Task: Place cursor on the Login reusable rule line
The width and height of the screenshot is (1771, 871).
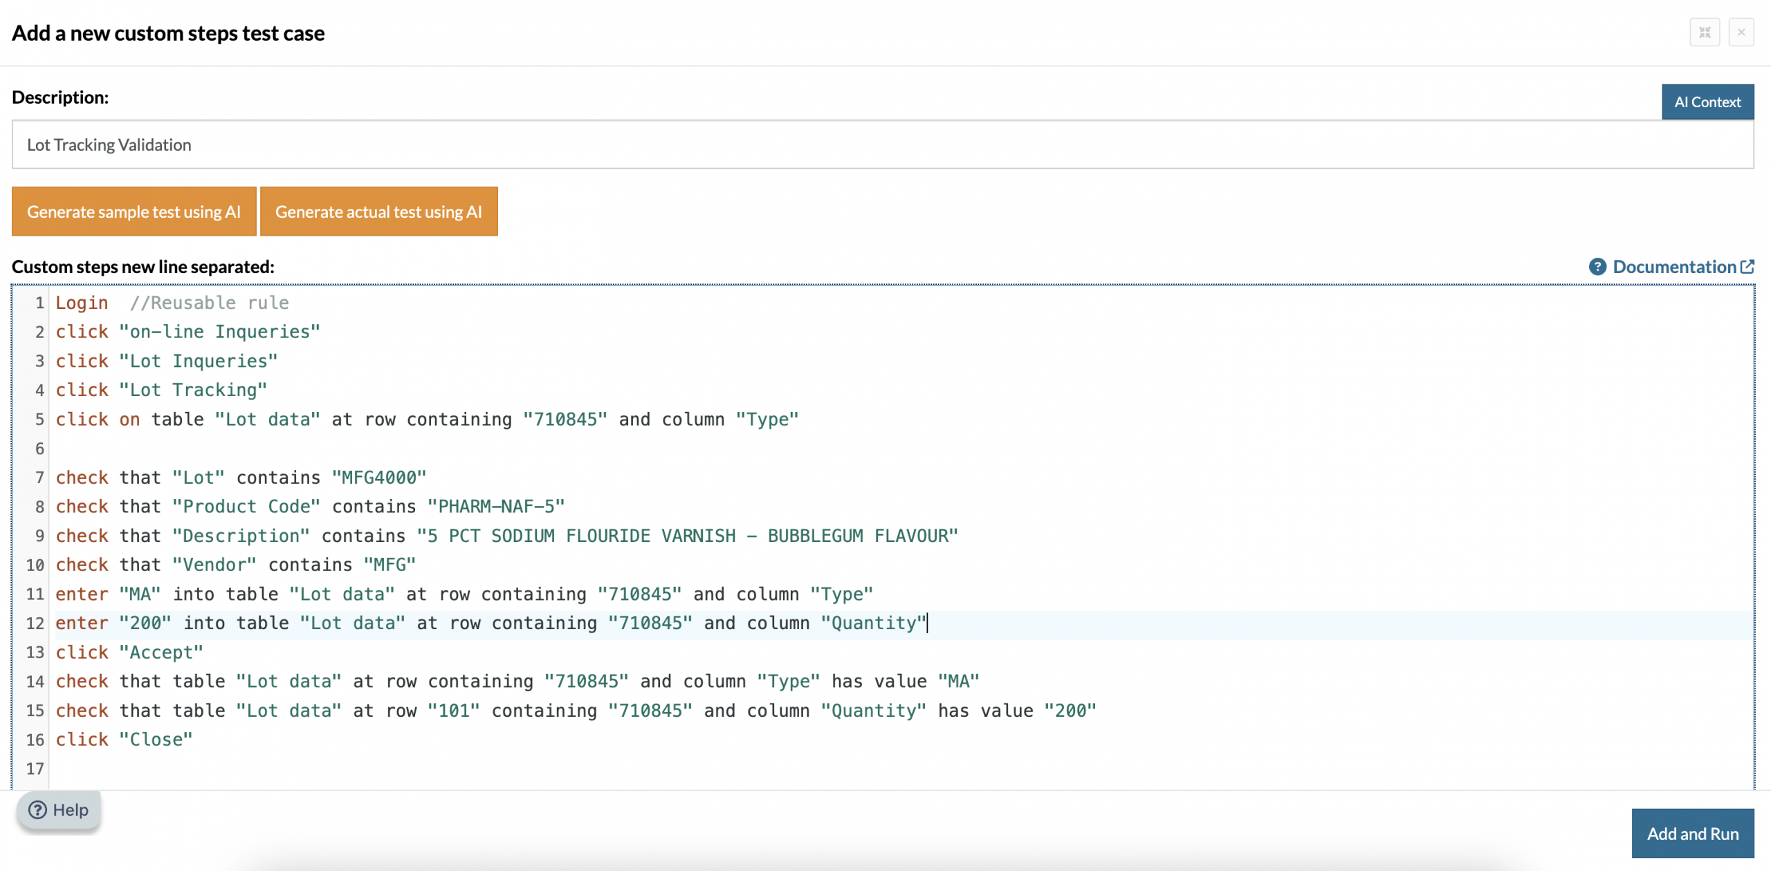Action: pos(82,303)
